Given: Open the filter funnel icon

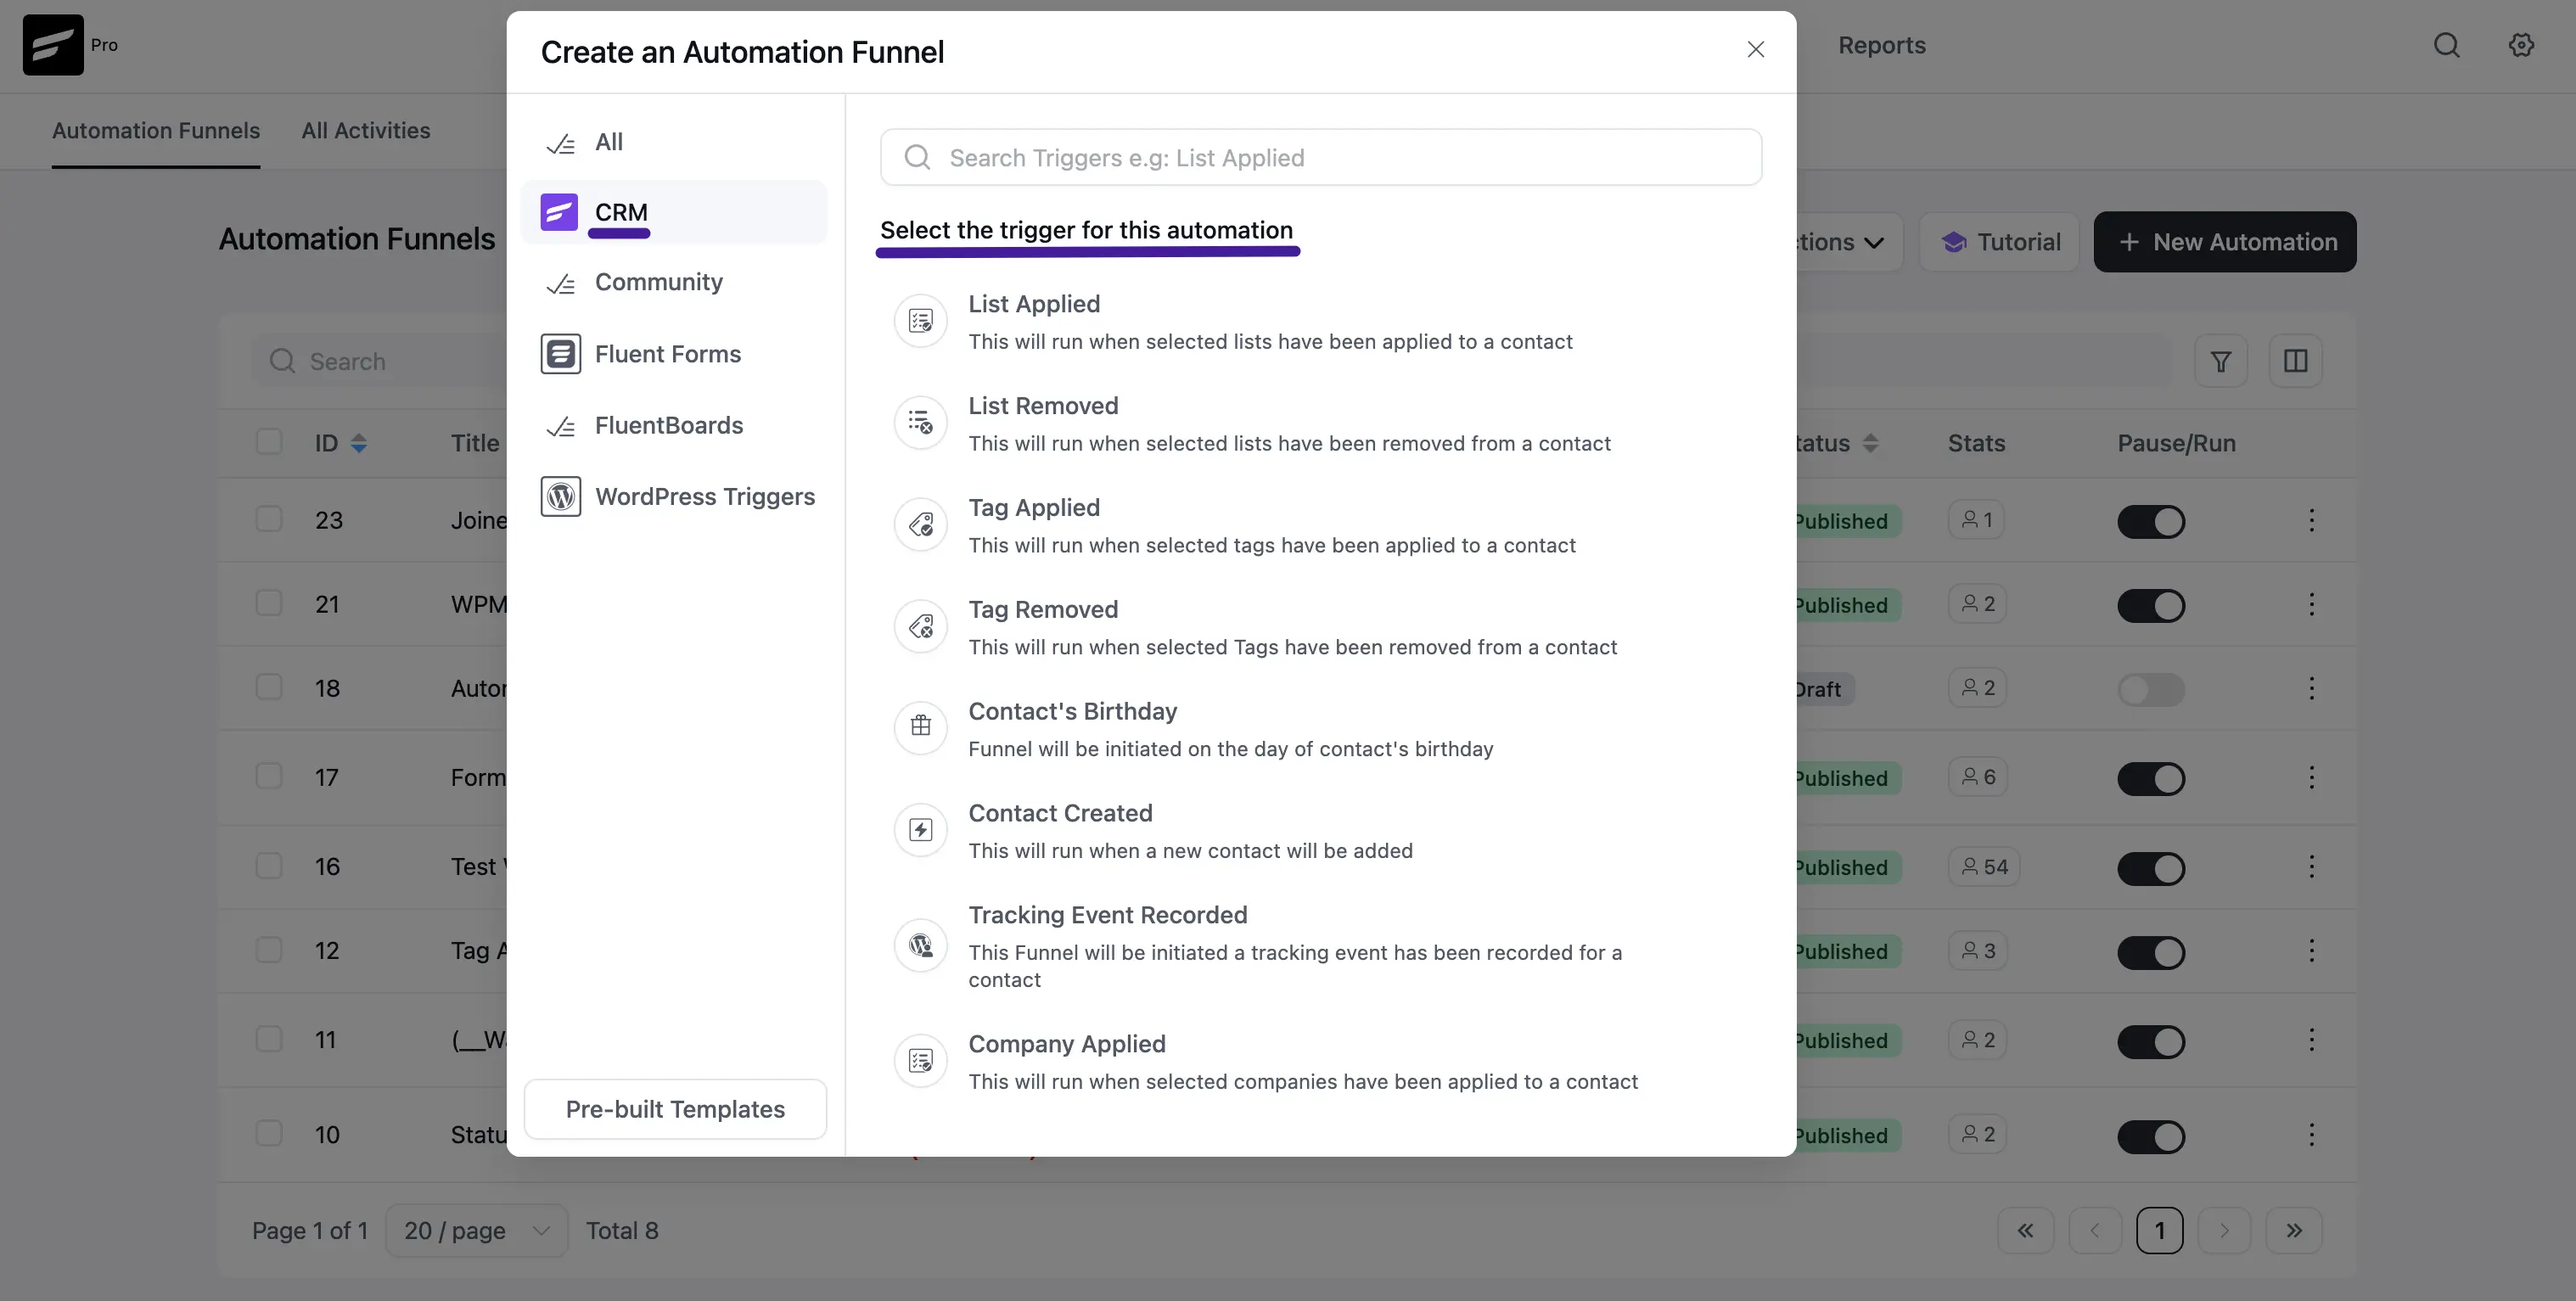Looking at the screenshot, I should point(2220,361).
